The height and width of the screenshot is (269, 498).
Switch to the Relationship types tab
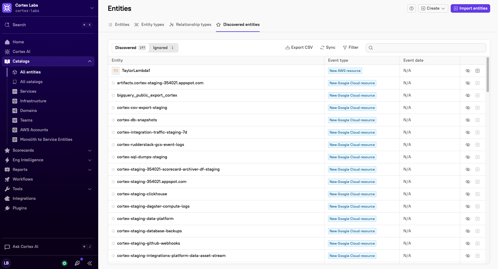point(190,25)
